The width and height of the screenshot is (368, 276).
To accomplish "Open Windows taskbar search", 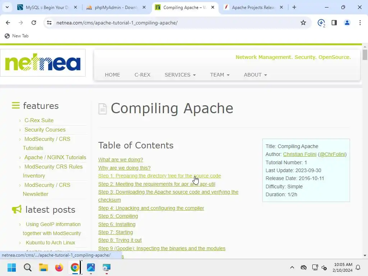I will (x=27, y=267).
